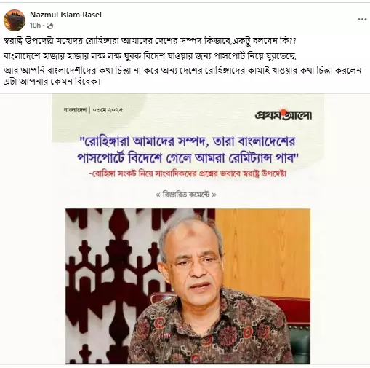This screenshot has height=368, width=370.
Task: Click the red স্বরাষ্ট্র উপদেষ্টা attribution line
Action: [188, 174]
